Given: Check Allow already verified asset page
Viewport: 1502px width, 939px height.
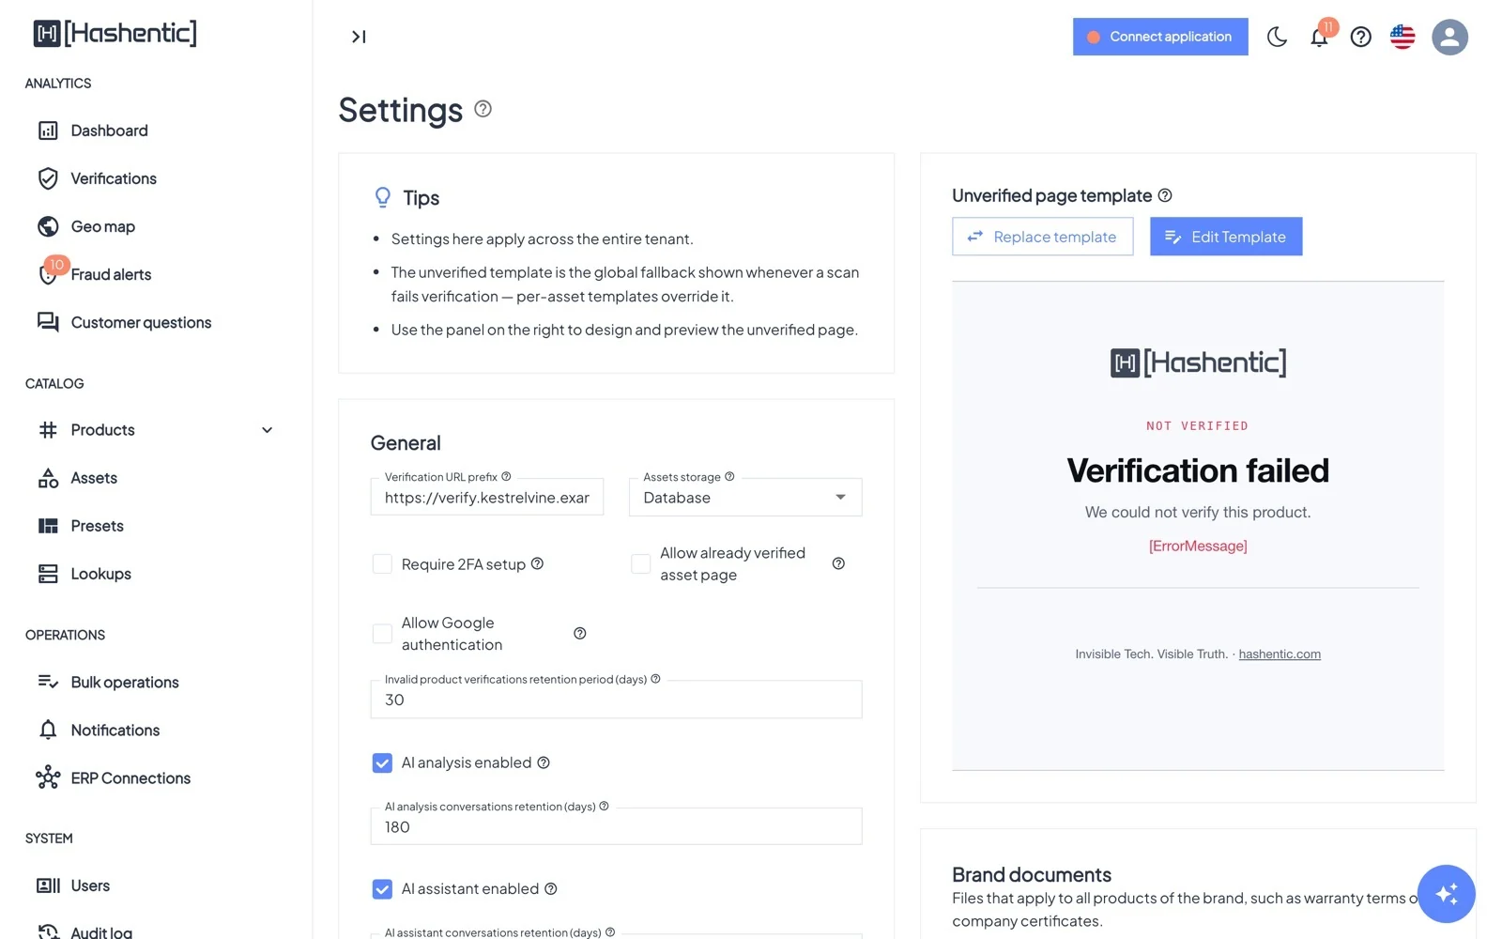Looking at the screenshot, I should coord(640,563).
